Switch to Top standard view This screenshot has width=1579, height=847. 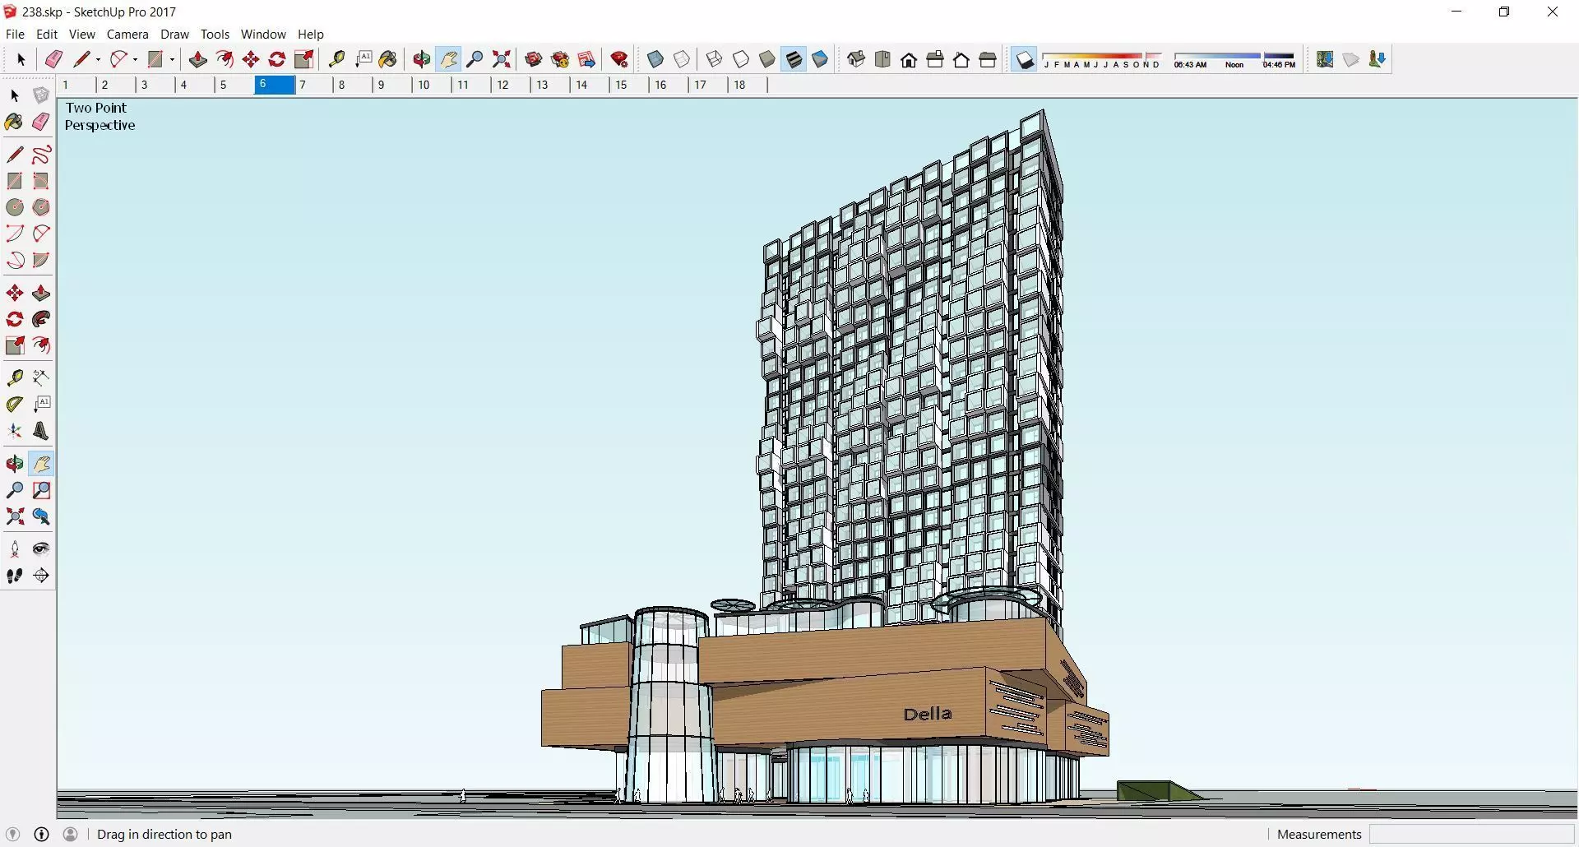pos(882,59)
